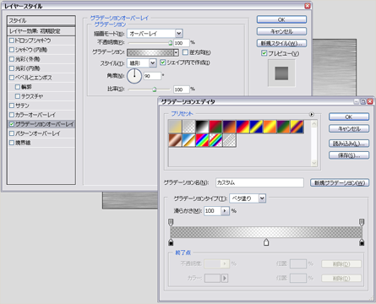This screenshot has width=376, height=304.
Task: Click キャンセル in Gradient Editor
Action: click(349, 128)
